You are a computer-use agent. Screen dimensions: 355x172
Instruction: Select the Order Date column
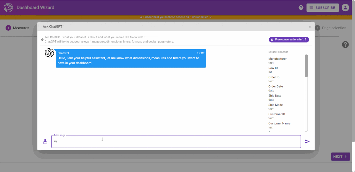[x=275, y=86]
